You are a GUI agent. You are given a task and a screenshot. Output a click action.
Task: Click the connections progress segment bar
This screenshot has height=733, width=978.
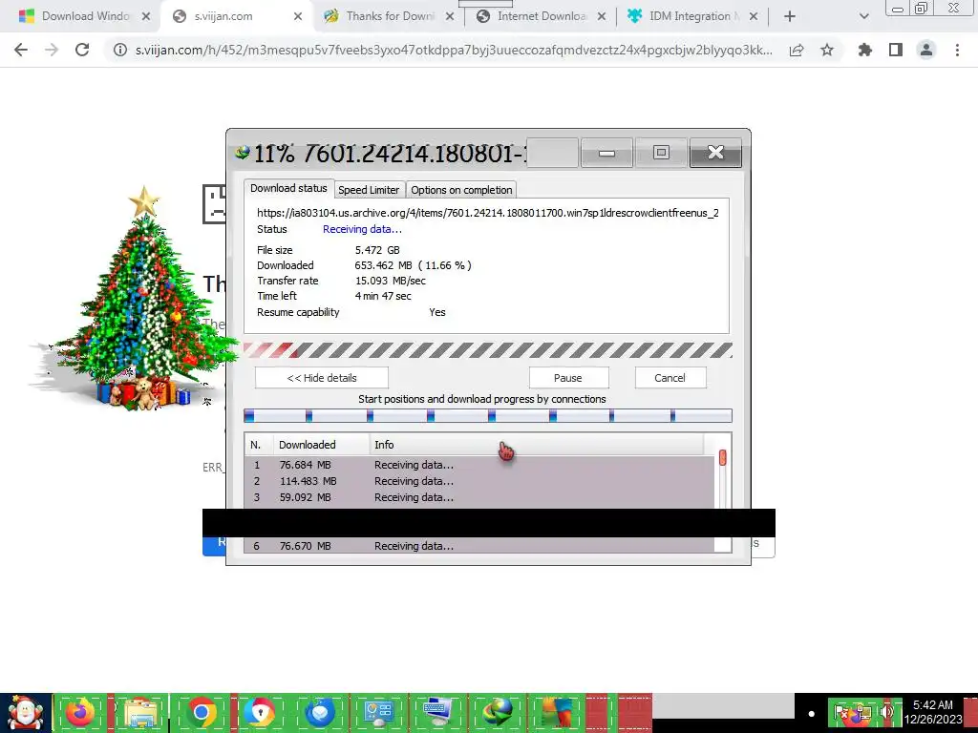coord(487,416)
